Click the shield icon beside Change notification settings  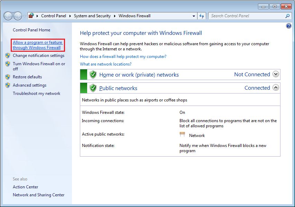8,56
